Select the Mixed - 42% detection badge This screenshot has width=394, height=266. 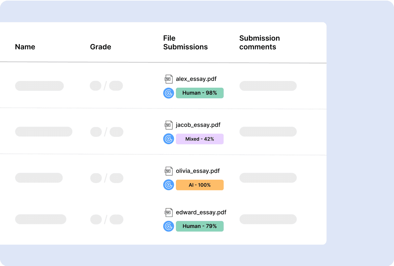point(200,139)
